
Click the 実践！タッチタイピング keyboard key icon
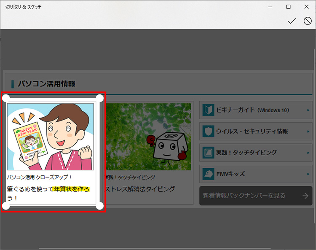pos(208,152)
